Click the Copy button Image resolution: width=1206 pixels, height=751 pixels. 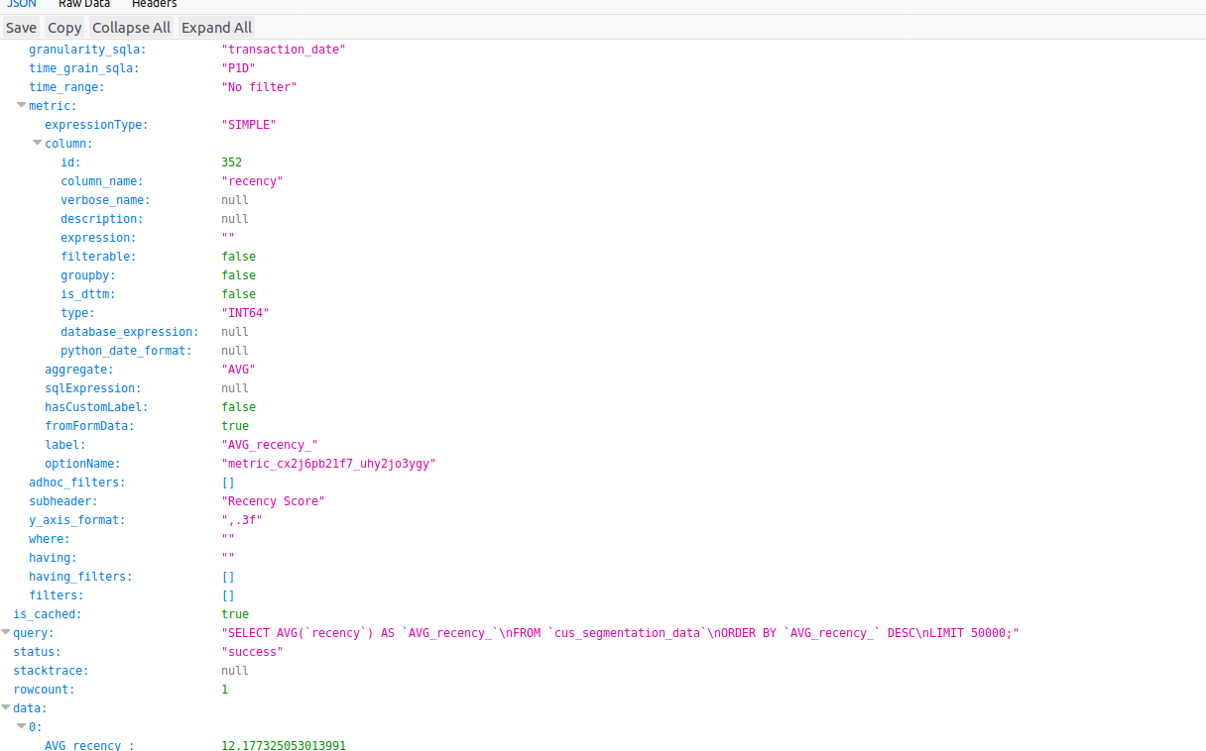pyautogui.click(x=63, y=27)
